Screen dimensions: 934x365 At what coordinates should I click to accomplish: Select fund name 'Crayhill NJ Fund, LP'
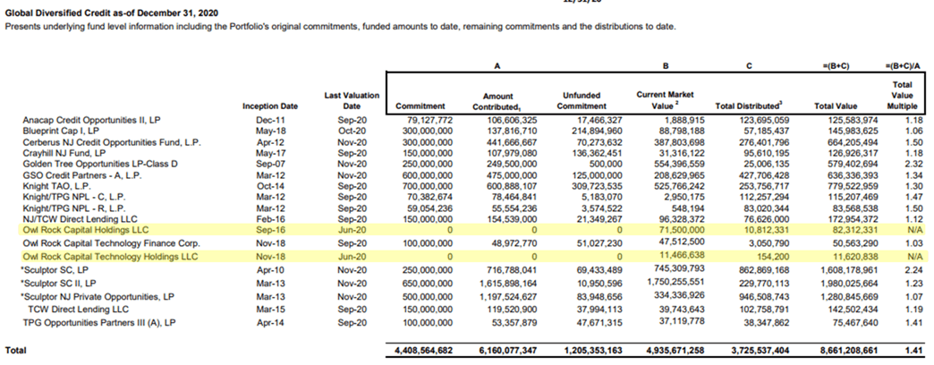tap(64, 153)
